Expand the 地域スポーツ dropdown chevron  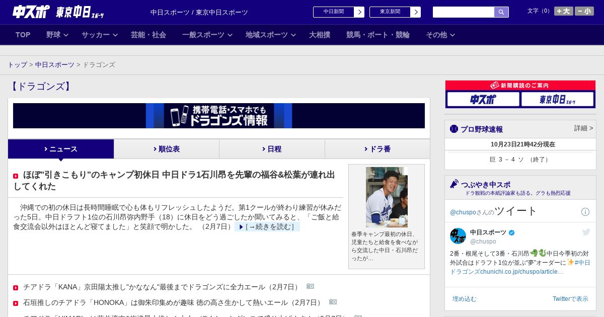point(293,35)
